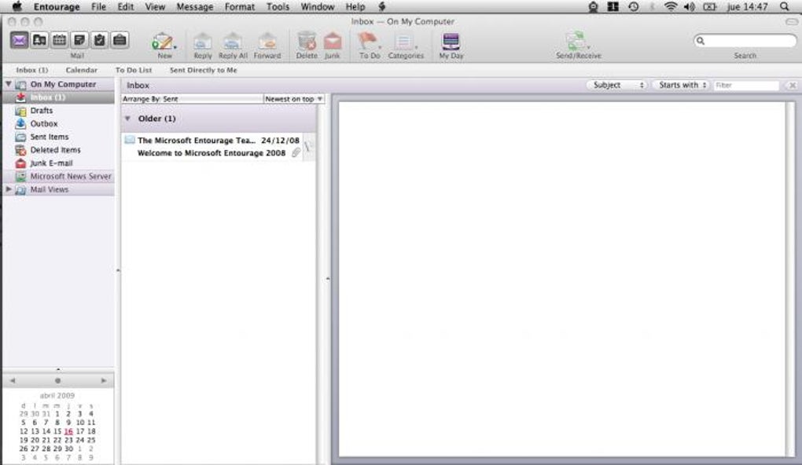Open the File menu
This screenshot has width=802, height=465.
[x=98, y=6]
